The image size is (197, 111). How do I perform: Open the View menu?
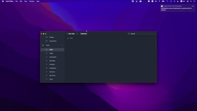(26, 1)
